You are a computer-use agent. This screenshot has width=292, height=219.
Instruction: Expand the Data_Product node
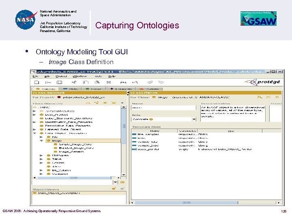tap(34, 115)
